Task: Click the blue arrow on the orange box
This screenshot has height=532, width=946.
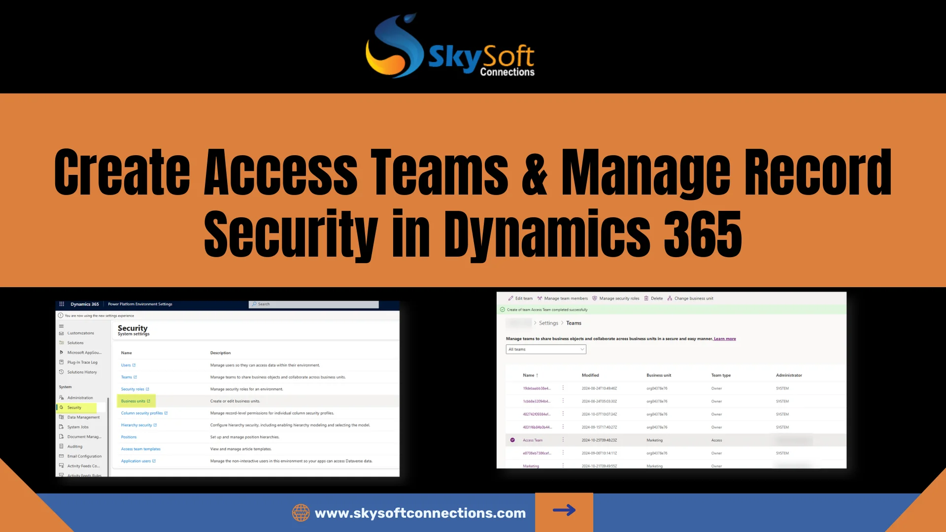Action: (x=564, y=510)
